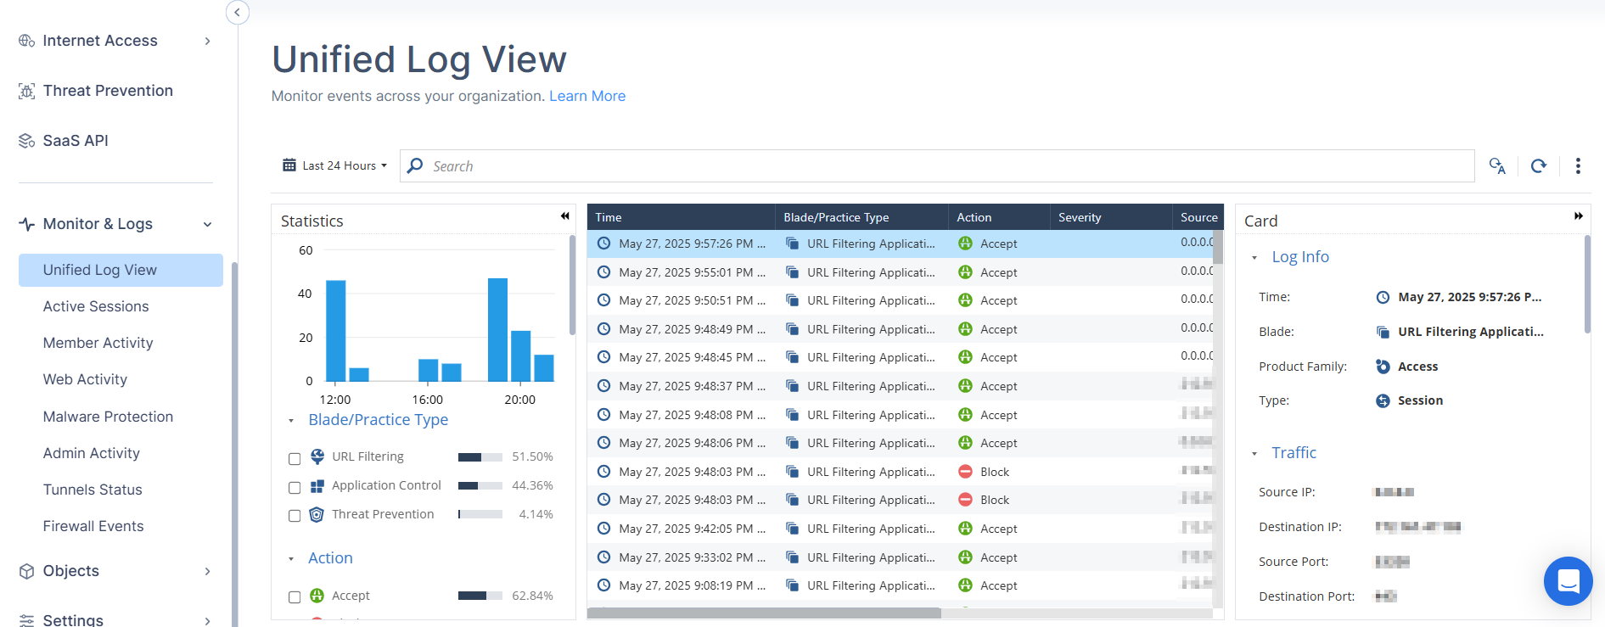
Task: Click the query language icon beside search
Action: click(1497, 166)
